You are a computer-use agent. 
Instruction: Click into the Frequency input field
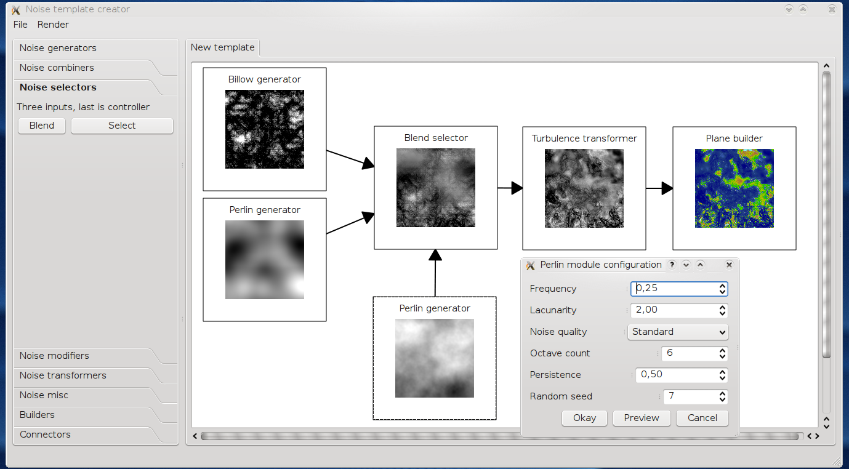click(x=674, y=289)
